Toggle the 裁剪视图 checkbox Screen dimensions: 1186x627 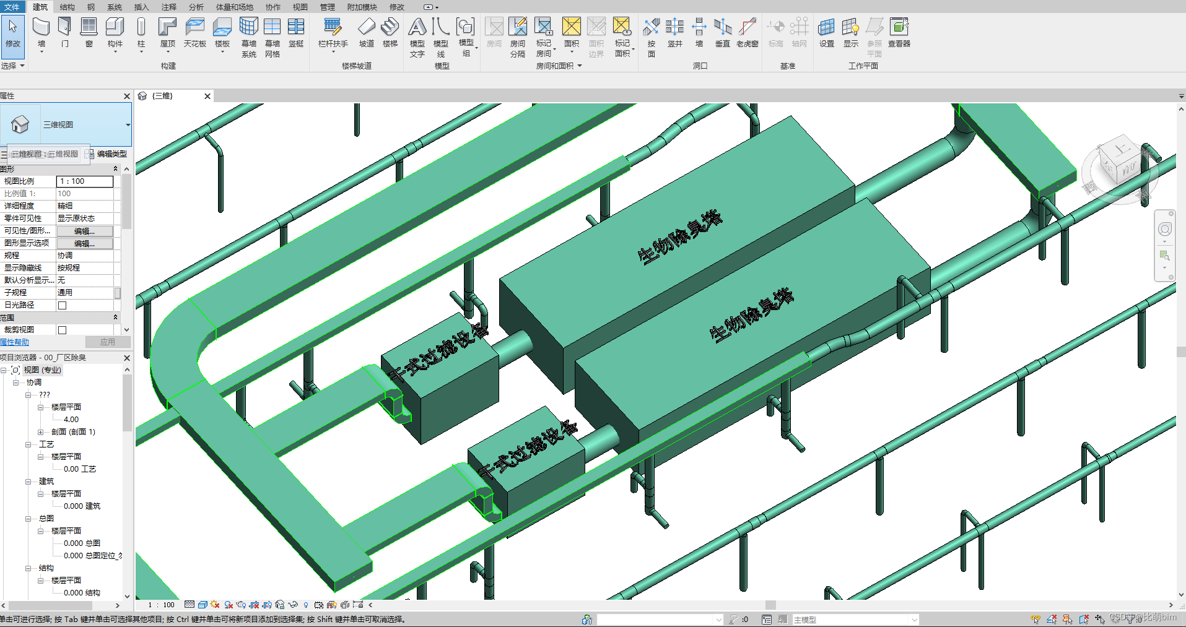click(x=62, y=330)
